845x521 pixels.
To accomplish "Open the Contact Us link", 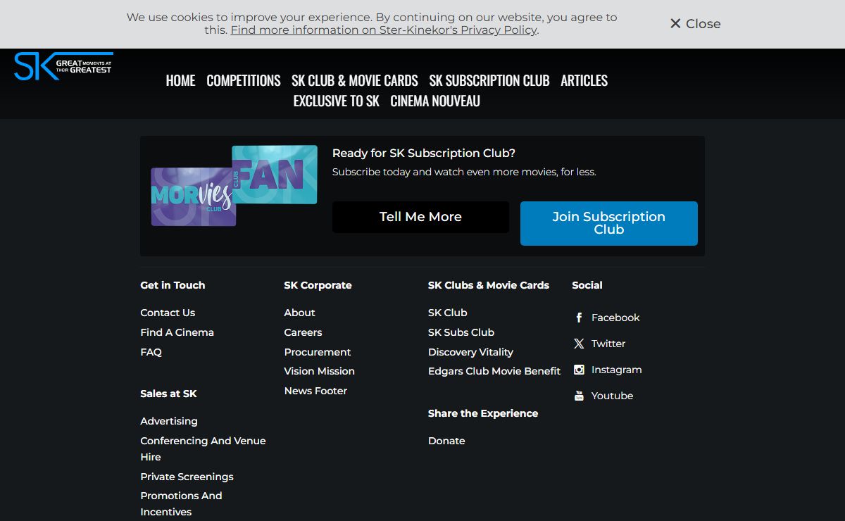I will 168,313.
